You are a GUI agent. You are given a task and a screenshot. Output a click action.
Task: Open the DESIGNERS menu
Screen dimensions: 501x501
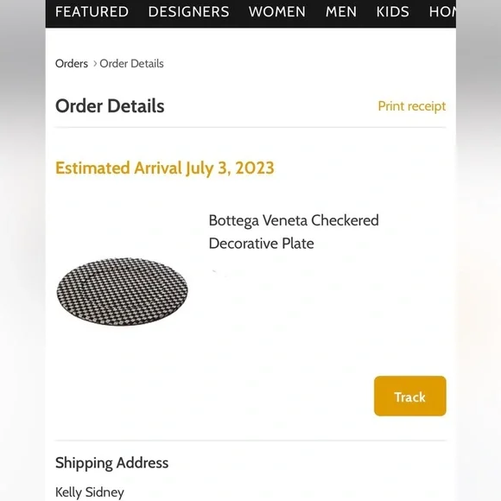(x=188, y=12)
